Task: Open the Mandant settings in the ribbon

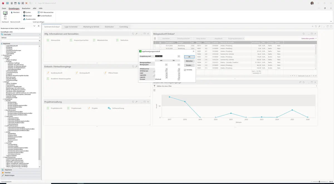Action: (15, 12)
